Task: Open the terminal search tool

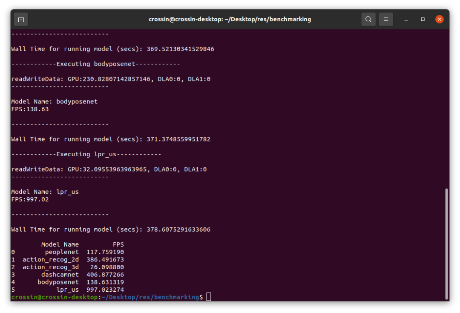Action: (368, 19)
